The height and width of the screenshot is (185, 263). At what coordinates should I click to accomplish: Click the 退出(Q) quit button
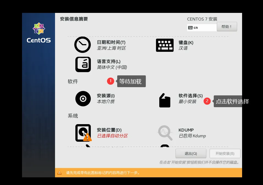(191, 153)
